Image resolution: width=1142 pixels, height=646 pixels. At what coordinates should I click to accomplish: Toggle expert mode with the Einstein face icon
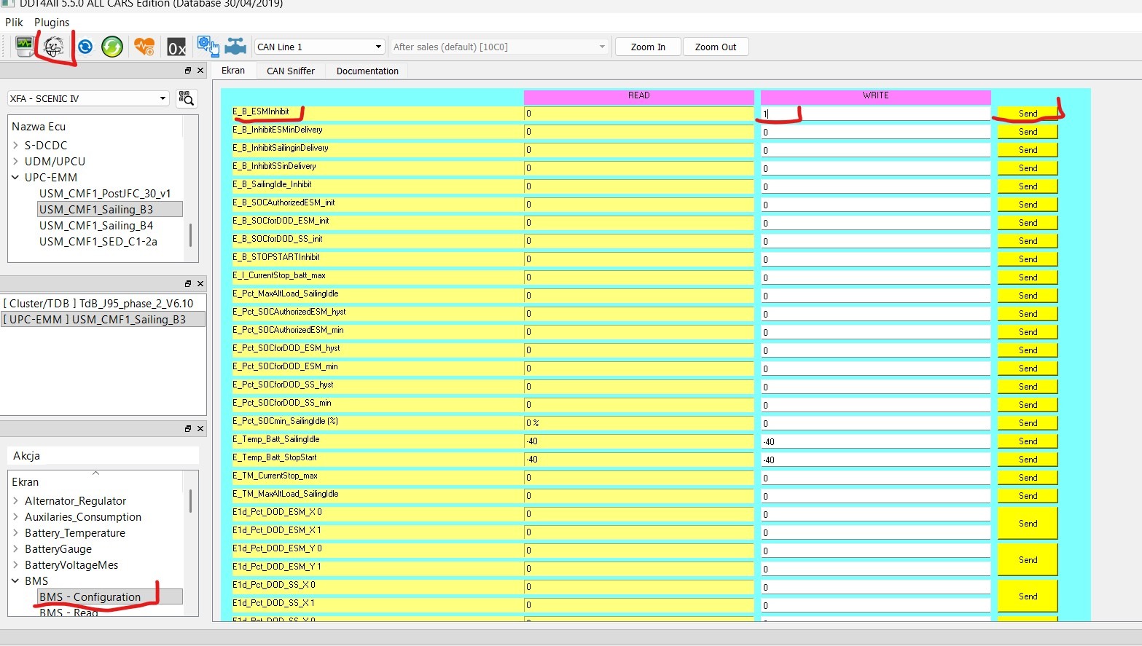[x=54, y=47]
